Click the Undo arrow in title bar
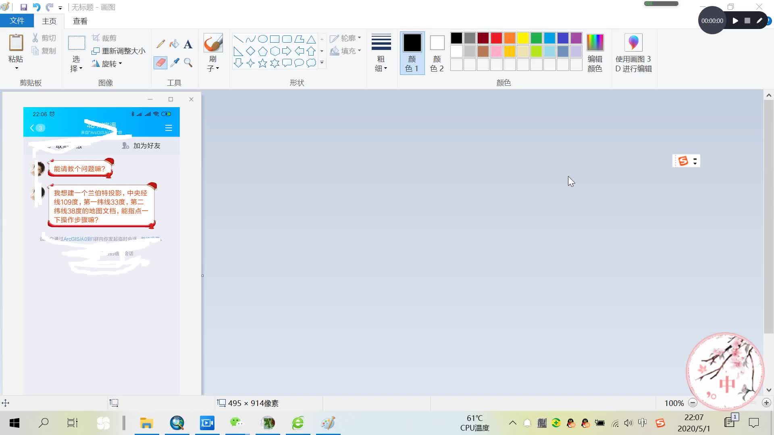Viewport: 774px width, 435px height. 37,7
